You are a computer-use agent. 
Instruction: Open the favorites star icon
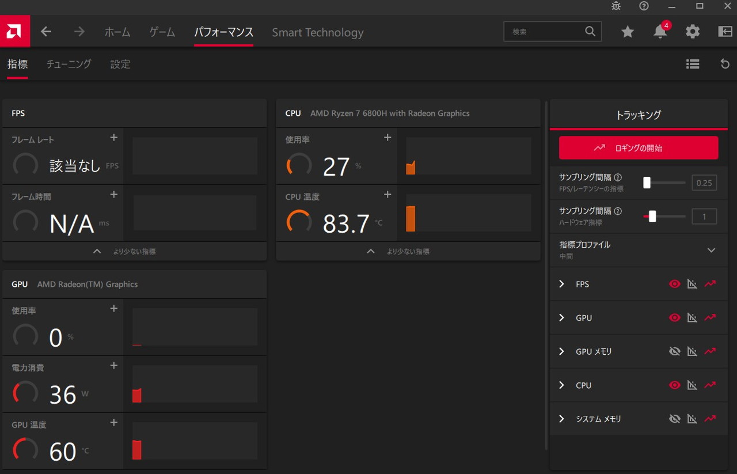628,32
